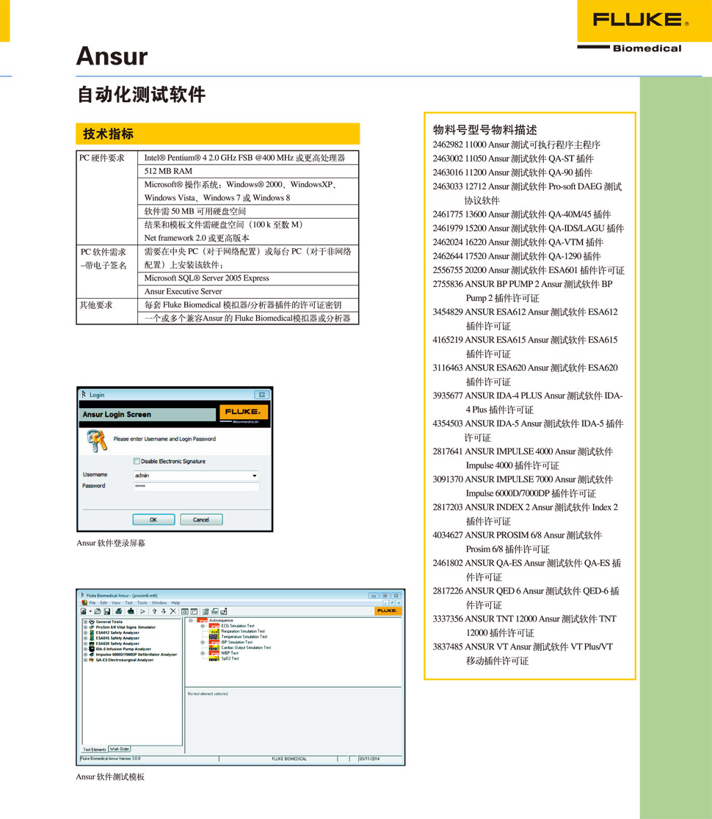Click the status bar date 03/11/2014
Viewport: 712px width, 819px height.
(x=369, y=759)
